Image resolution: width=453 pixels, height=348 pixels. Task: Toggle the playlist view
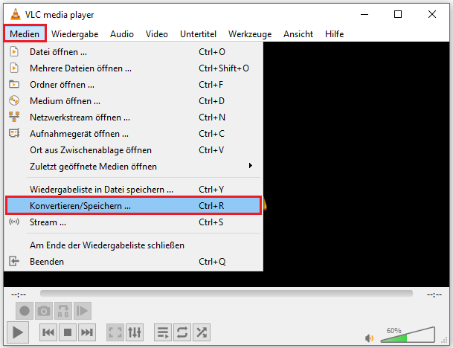click(x=163, y=332)
